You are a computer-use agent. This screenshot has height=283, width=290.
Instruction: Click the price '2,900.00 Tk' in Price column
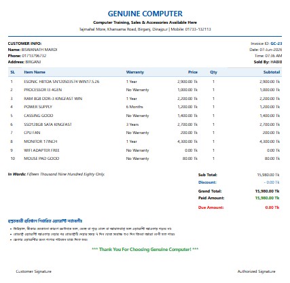point(187,82)
